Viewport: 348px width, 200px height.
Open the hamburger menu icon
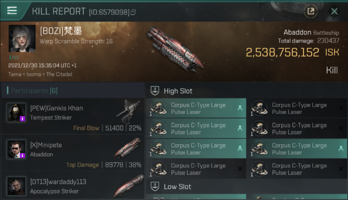point(12,11)
